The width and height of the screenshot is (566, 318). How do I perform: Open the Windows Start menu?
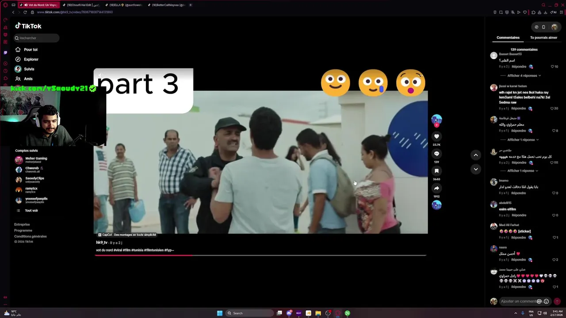(220, 313)
